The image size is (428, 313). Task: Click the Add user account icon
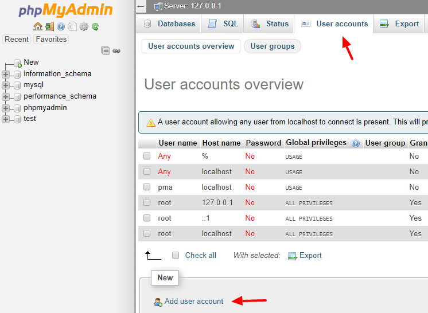[x=158, y=302]
